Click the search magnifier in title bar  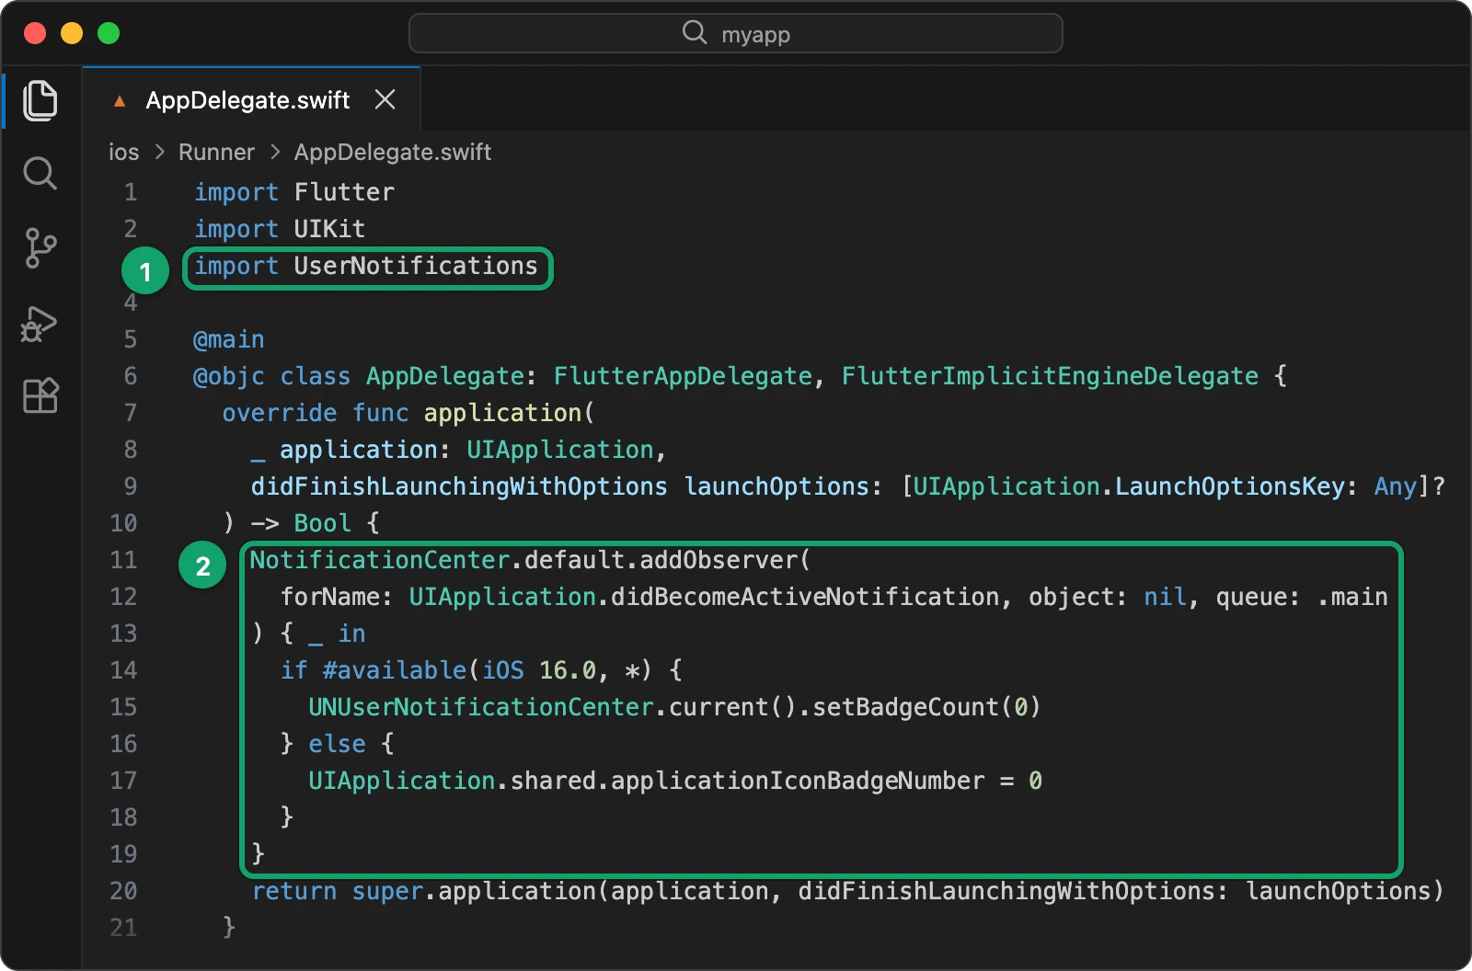[x=695, y=33]
